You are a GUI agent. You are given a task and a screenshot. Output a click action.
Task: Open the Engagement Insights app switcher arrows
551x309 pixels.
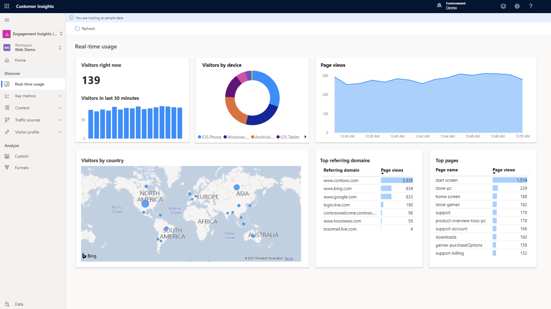61,34
